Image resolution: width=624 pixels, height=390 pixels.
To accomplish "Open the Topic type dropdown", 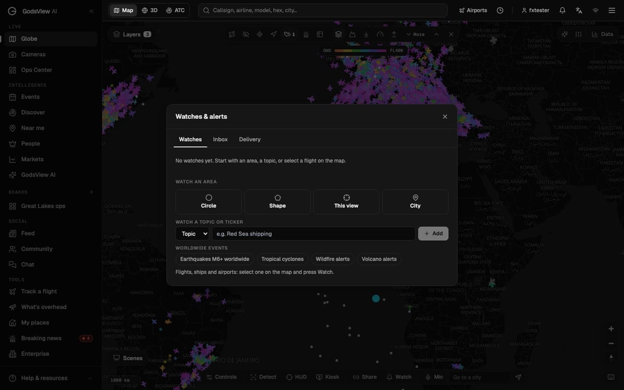I will (192, 234).
